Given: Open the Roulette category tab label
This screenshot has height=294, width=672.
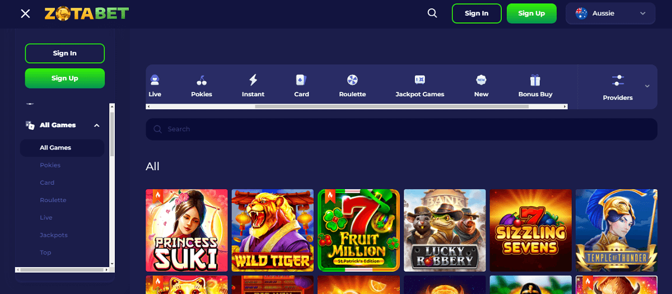Looking at the screenshot, I should coord(352,94).
